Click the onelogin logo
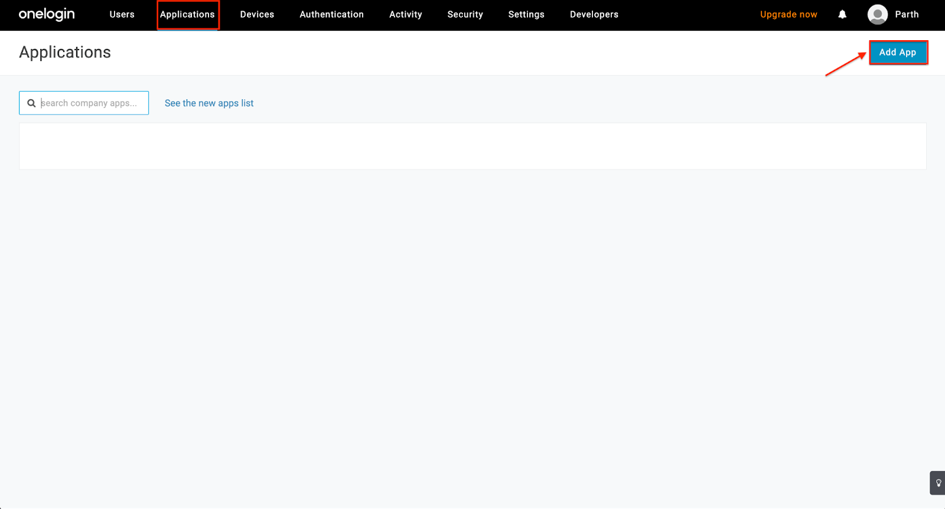Screen dimensions: 945x509 tap(47, 14)
